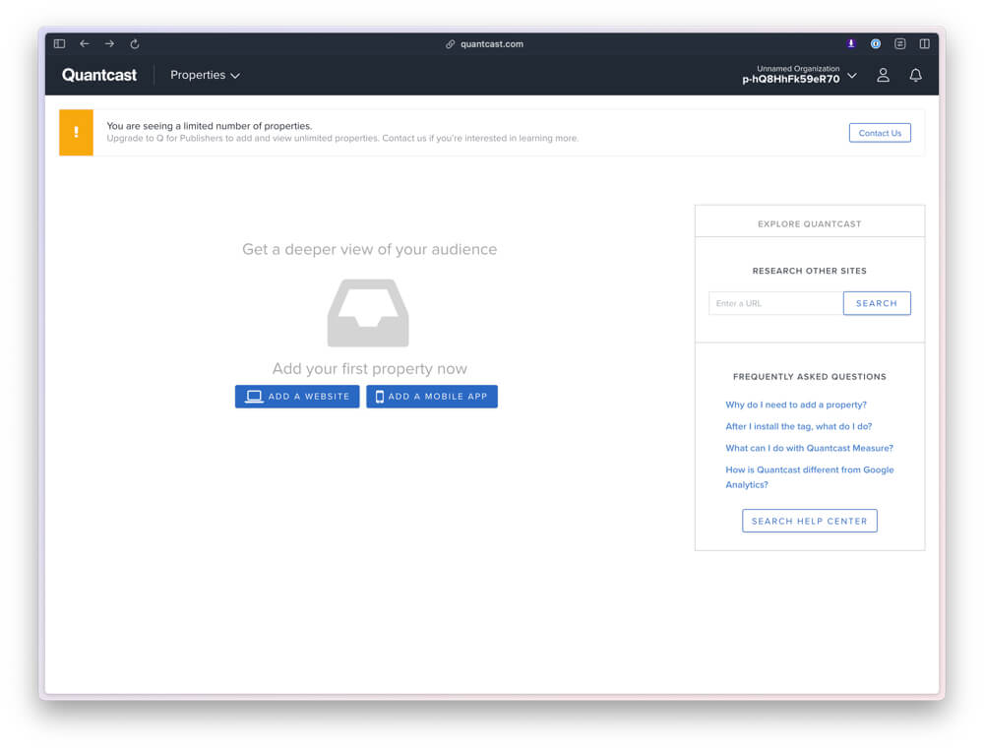Open the reader view icon in browser toolbar
Image resolution: width=984 pixels, height=751 pixels.
pyautogui.click(x=900, y=44)
